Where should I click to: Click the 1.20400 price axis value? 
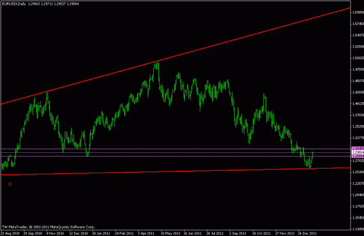(358, 195)
